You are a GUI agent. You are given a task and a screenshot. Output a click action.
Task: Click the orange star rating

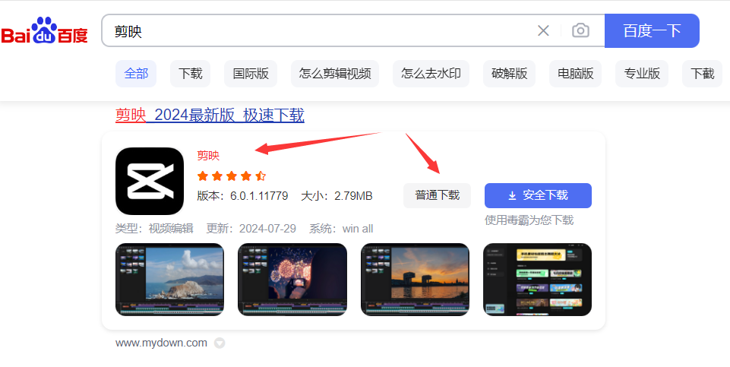tap(231, 176)
